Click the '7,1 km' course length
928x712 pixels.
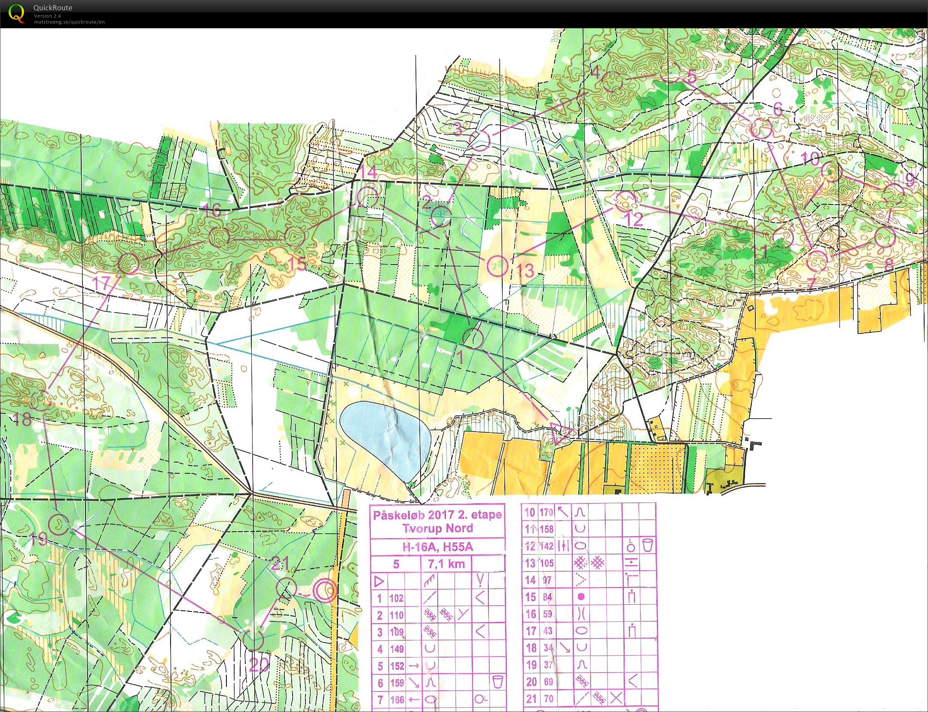point(446,564)
